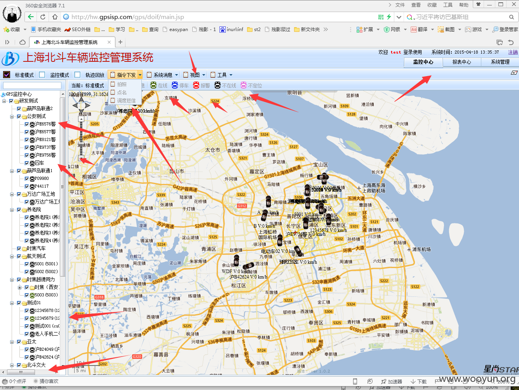Click vehicle icon of 囚车 in tree
The height and width of the screenshot is (390, 519).
point(32,163)
